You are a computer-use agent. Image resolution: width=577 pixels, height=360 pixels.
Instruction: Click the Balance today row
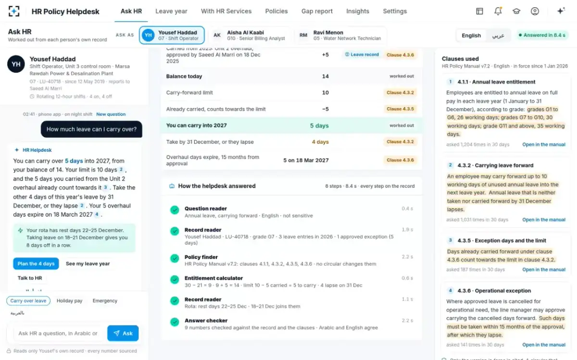click(291, 76)
